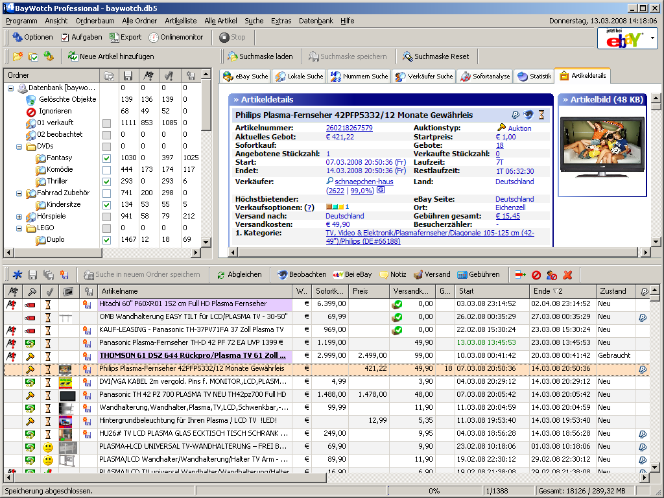This screenshot has height=498, width=664.
Task: Collapse the DVDs folder
Action: (x=19, y=147)
